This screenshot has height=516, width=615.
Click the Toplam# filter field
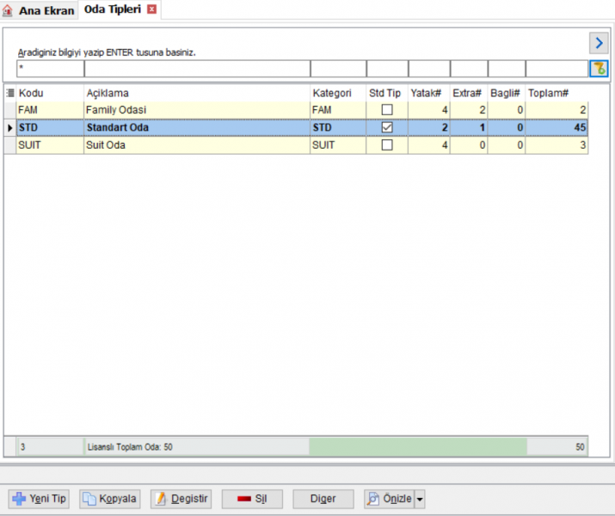[x=557, y=69]
